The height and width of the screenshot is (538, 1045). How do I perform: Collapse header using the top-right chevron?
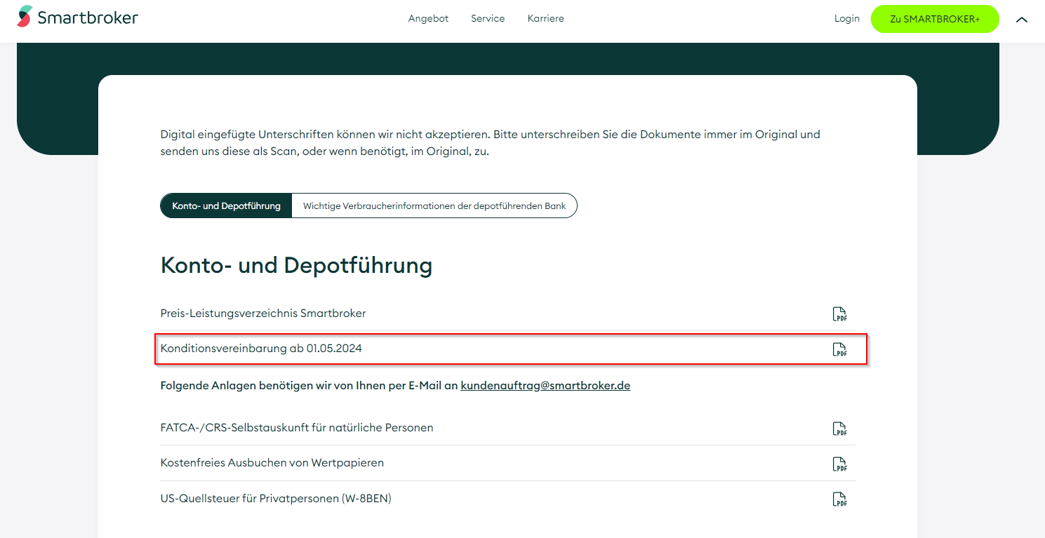[x=1022, y=20]
